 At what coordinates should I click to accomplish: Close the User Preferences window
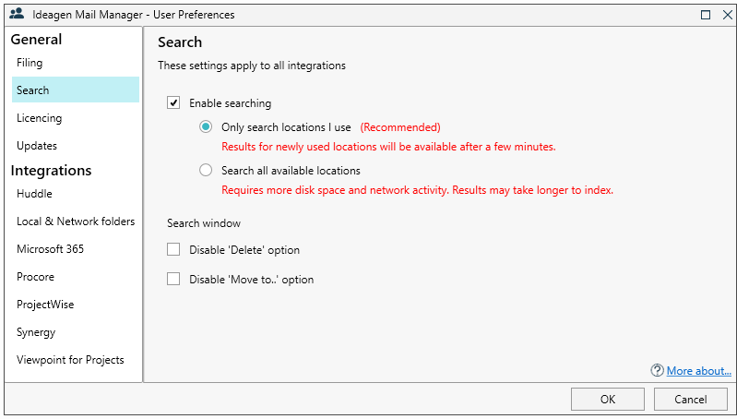[727, 15]
